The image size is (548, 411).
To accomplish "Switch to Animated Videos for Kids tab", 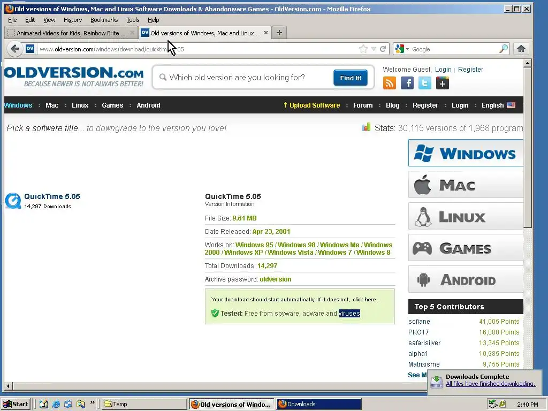I will point(71,33).
